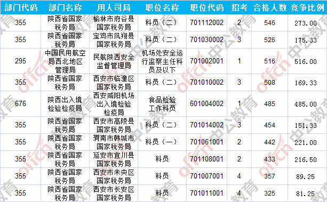Click position code 601004002 cell
327x202 pixels.
pos(206,103)
